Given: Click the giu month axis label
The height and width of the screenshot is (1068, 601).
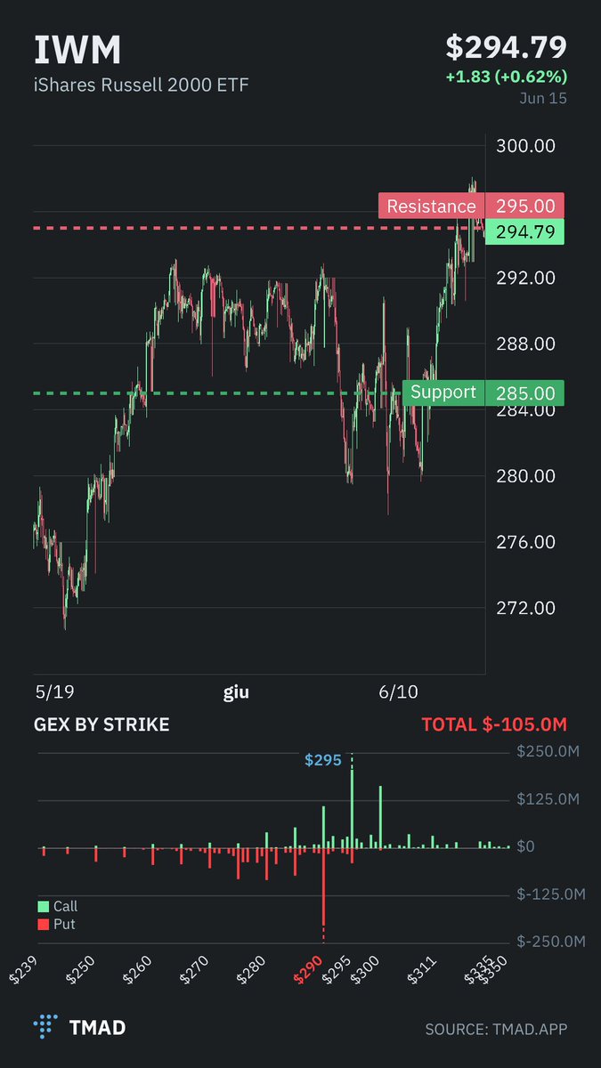Looking at the screenshot, I should point(235,693).
